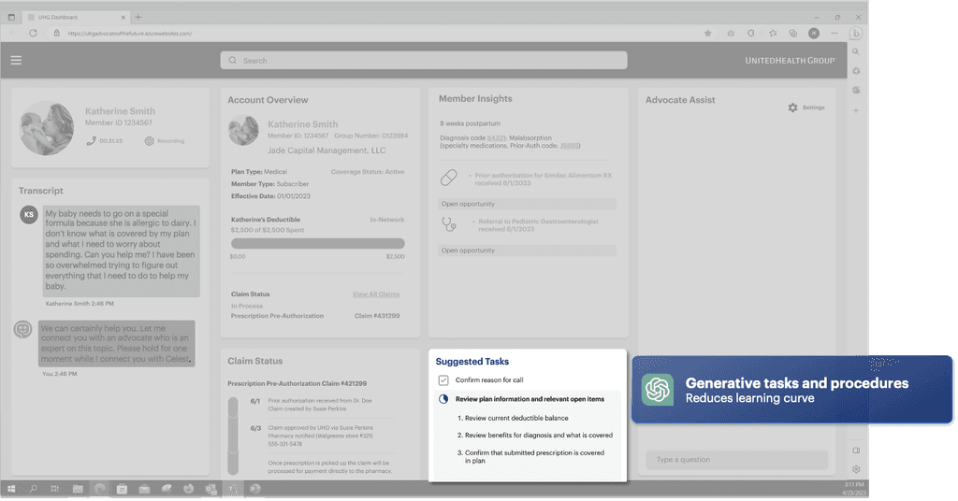Click the pill icon for prior-authorization
The image size is (958, 501).
click(x=448, y=178)
